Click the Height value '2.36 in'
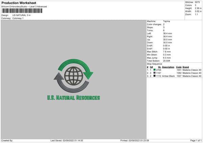The width and height of the screenshot is (203, 143). 198,8
